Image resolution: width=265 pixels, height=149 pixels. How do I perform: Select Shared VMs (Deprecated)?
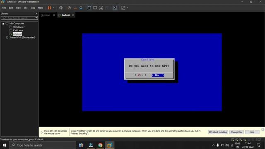tap(22, 38)
